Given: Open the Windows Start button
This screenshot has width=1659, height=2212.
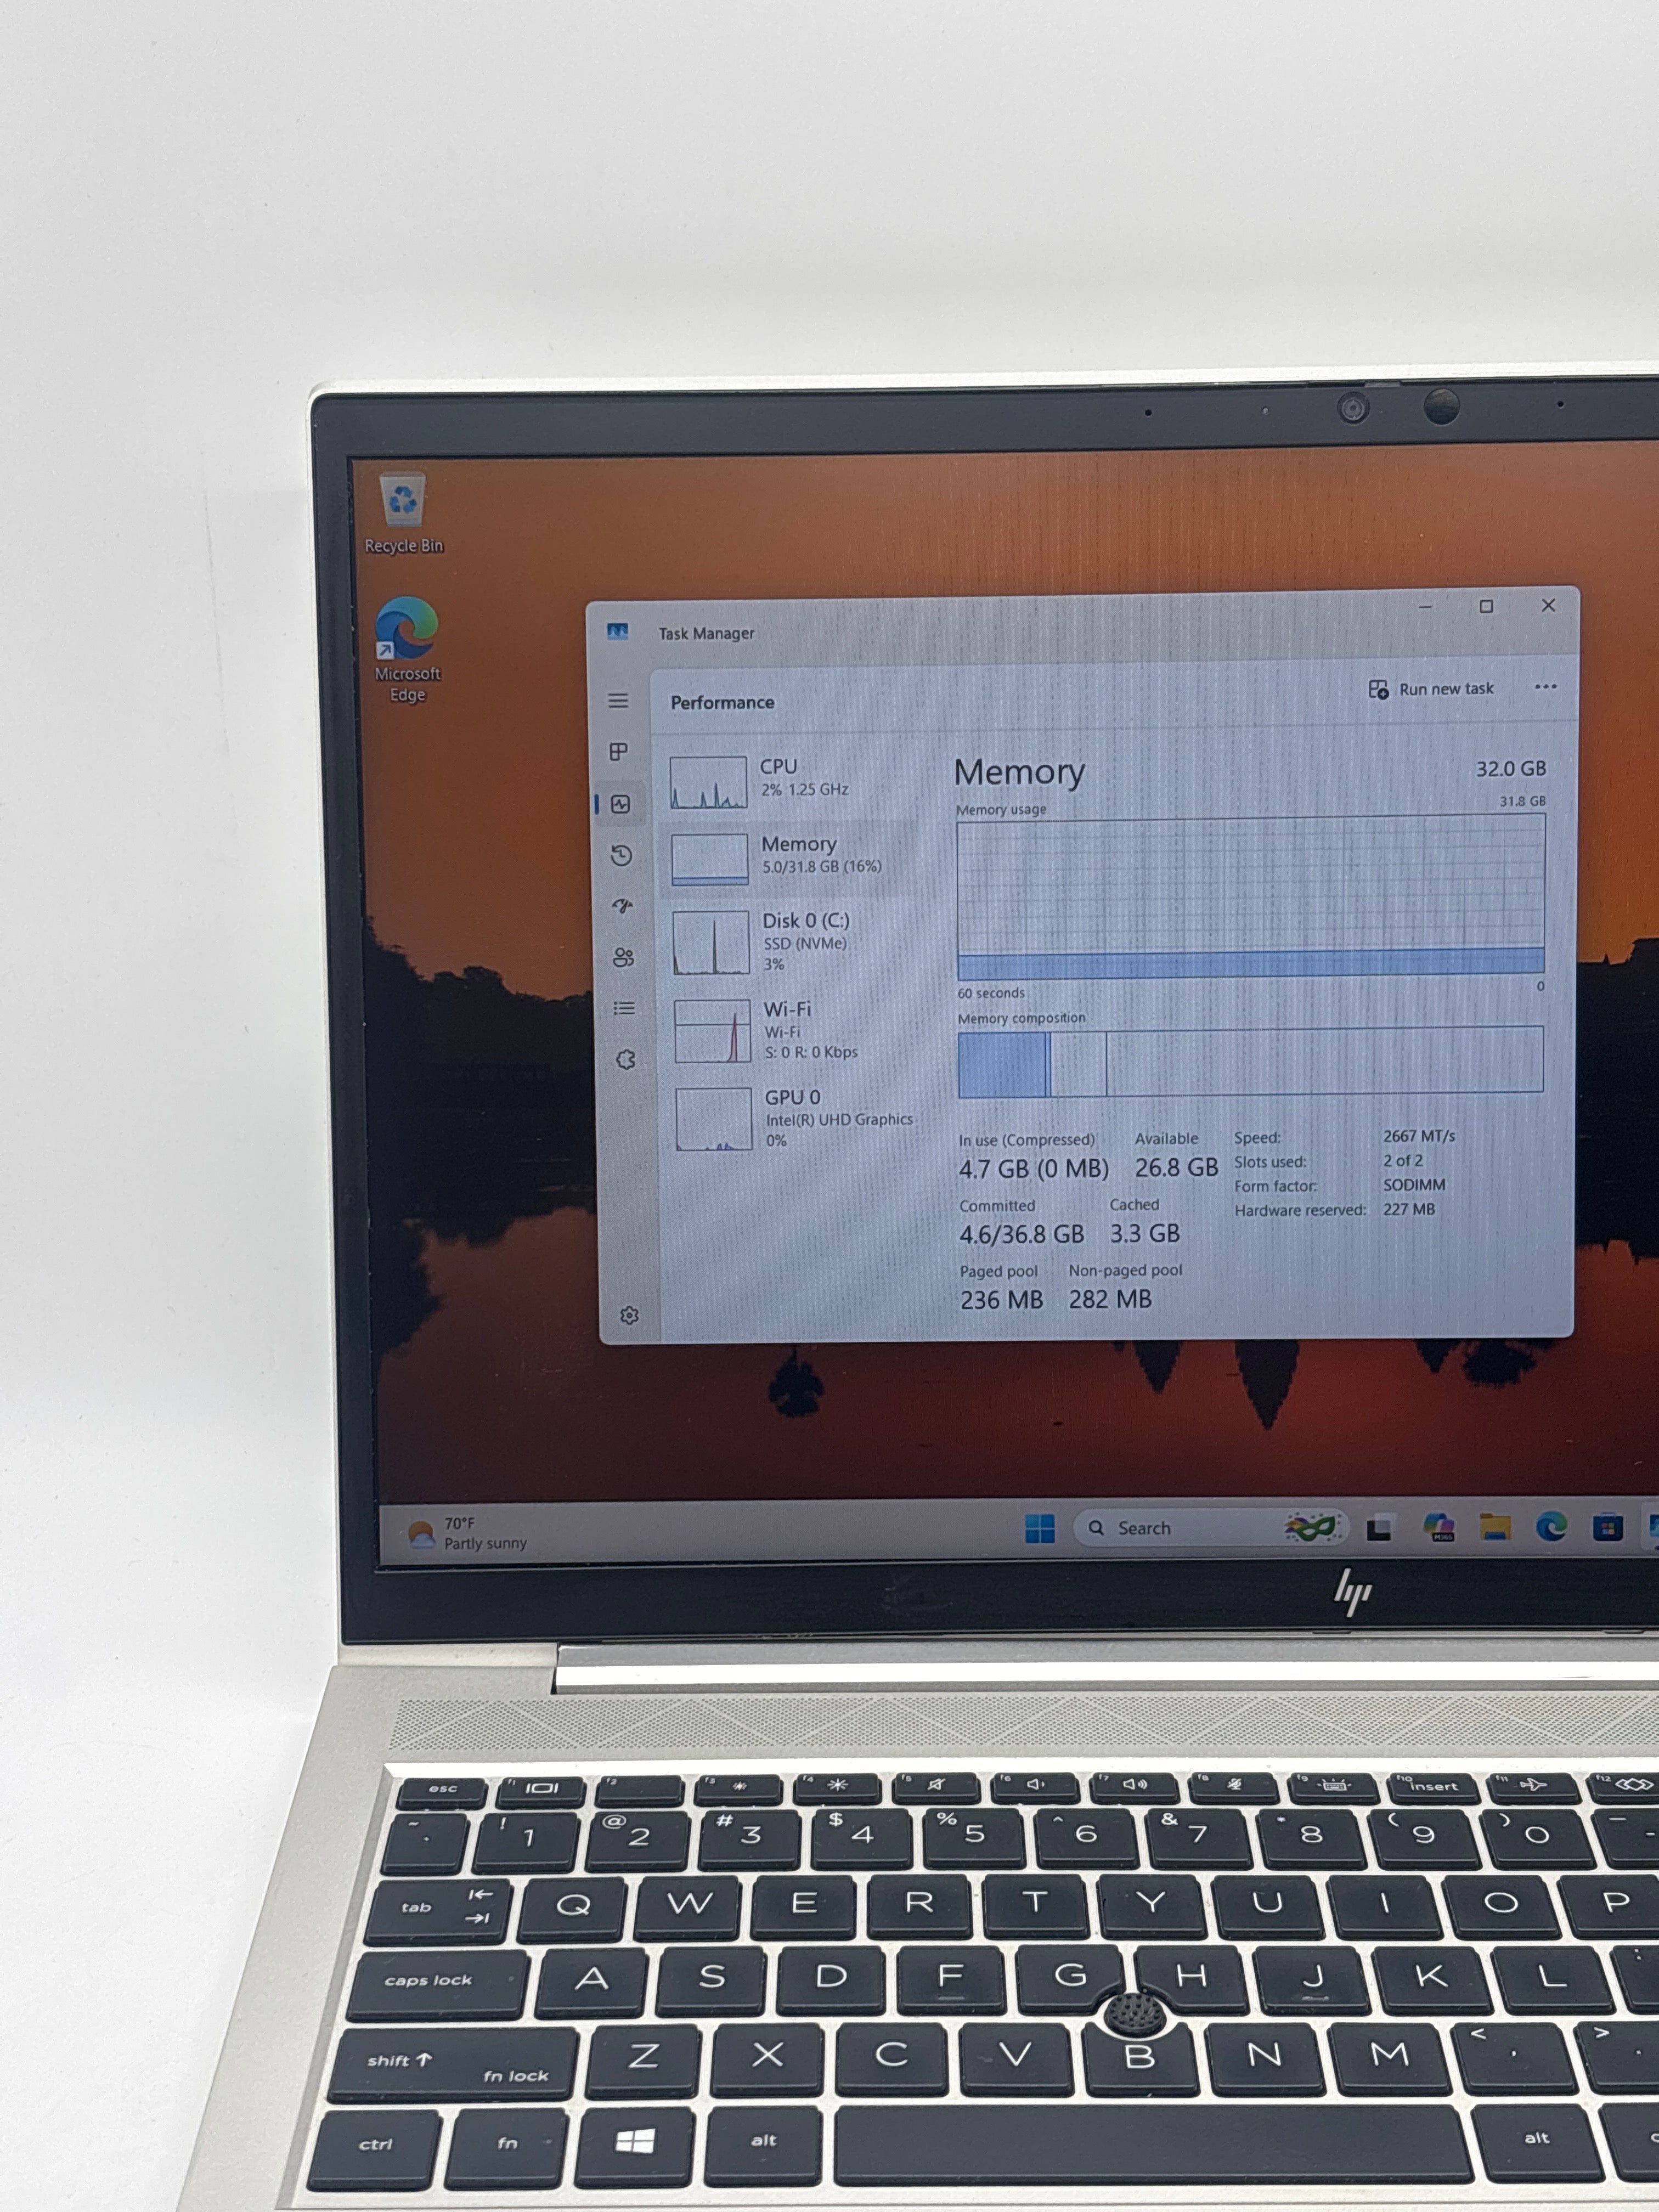Looking at the screenshot, I should click(x=1040, y=1528).
